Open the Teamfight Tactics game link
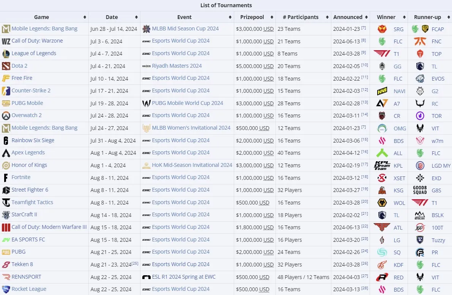452x295 pixels. pyautogui.click(x=32, y=202)
